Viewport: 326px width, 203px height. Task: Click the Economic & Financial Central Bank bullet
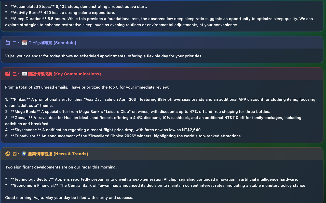pyautogui.click(x=156, y=185)
